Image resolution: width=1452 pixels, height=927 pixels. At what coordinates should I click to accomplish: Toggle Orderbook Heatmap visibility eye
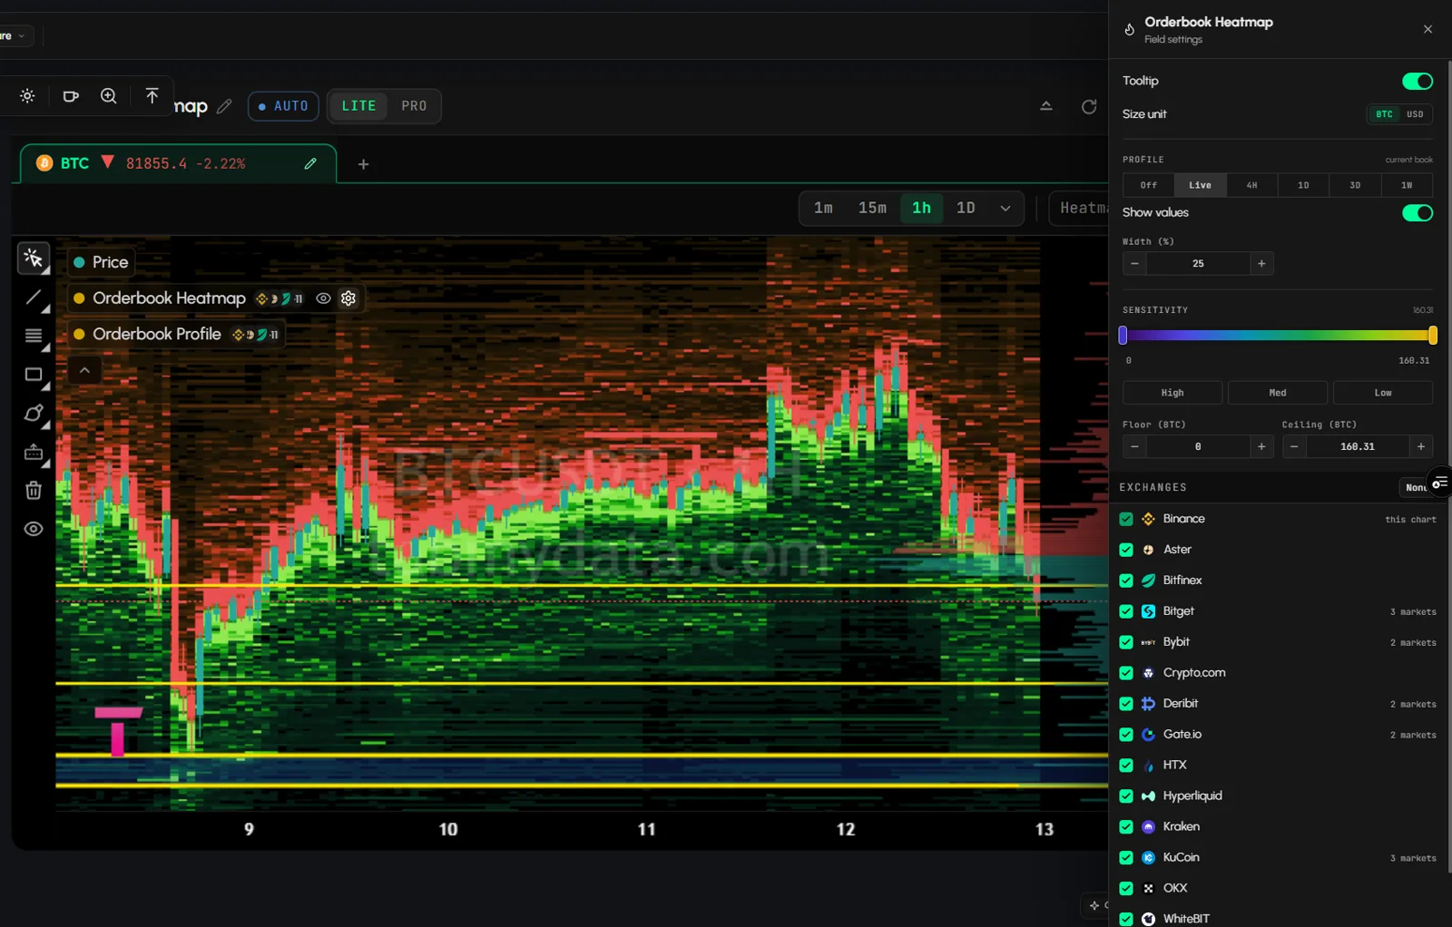click(323, 298)
